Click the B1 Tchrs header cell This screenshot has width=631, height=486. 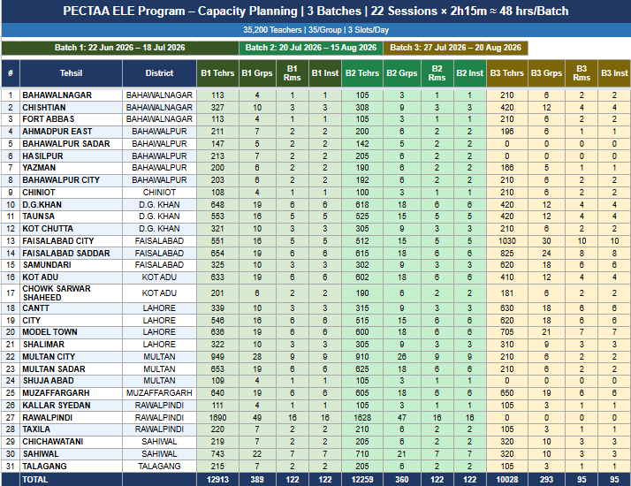(217, 73)
